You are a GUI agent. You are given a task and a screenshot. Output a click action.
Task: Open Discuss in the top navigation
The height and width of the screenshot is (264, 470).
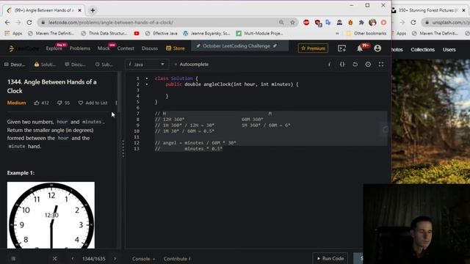tap(150, 48)
